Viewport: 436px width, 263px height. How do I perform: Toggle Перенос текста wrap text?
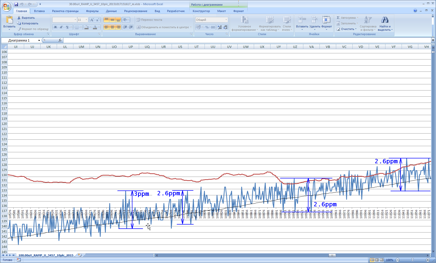pos(149,20)
